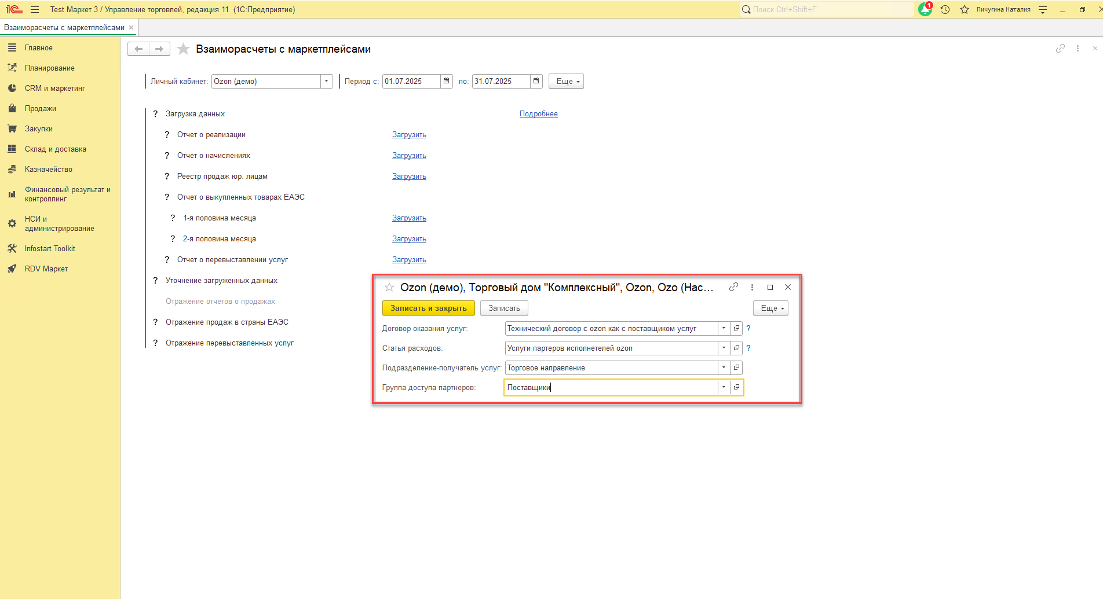Open Еще menu in Ozon dialog
Screen dimensions: 1103x599
pyautogui.click(x=771, y=308)
